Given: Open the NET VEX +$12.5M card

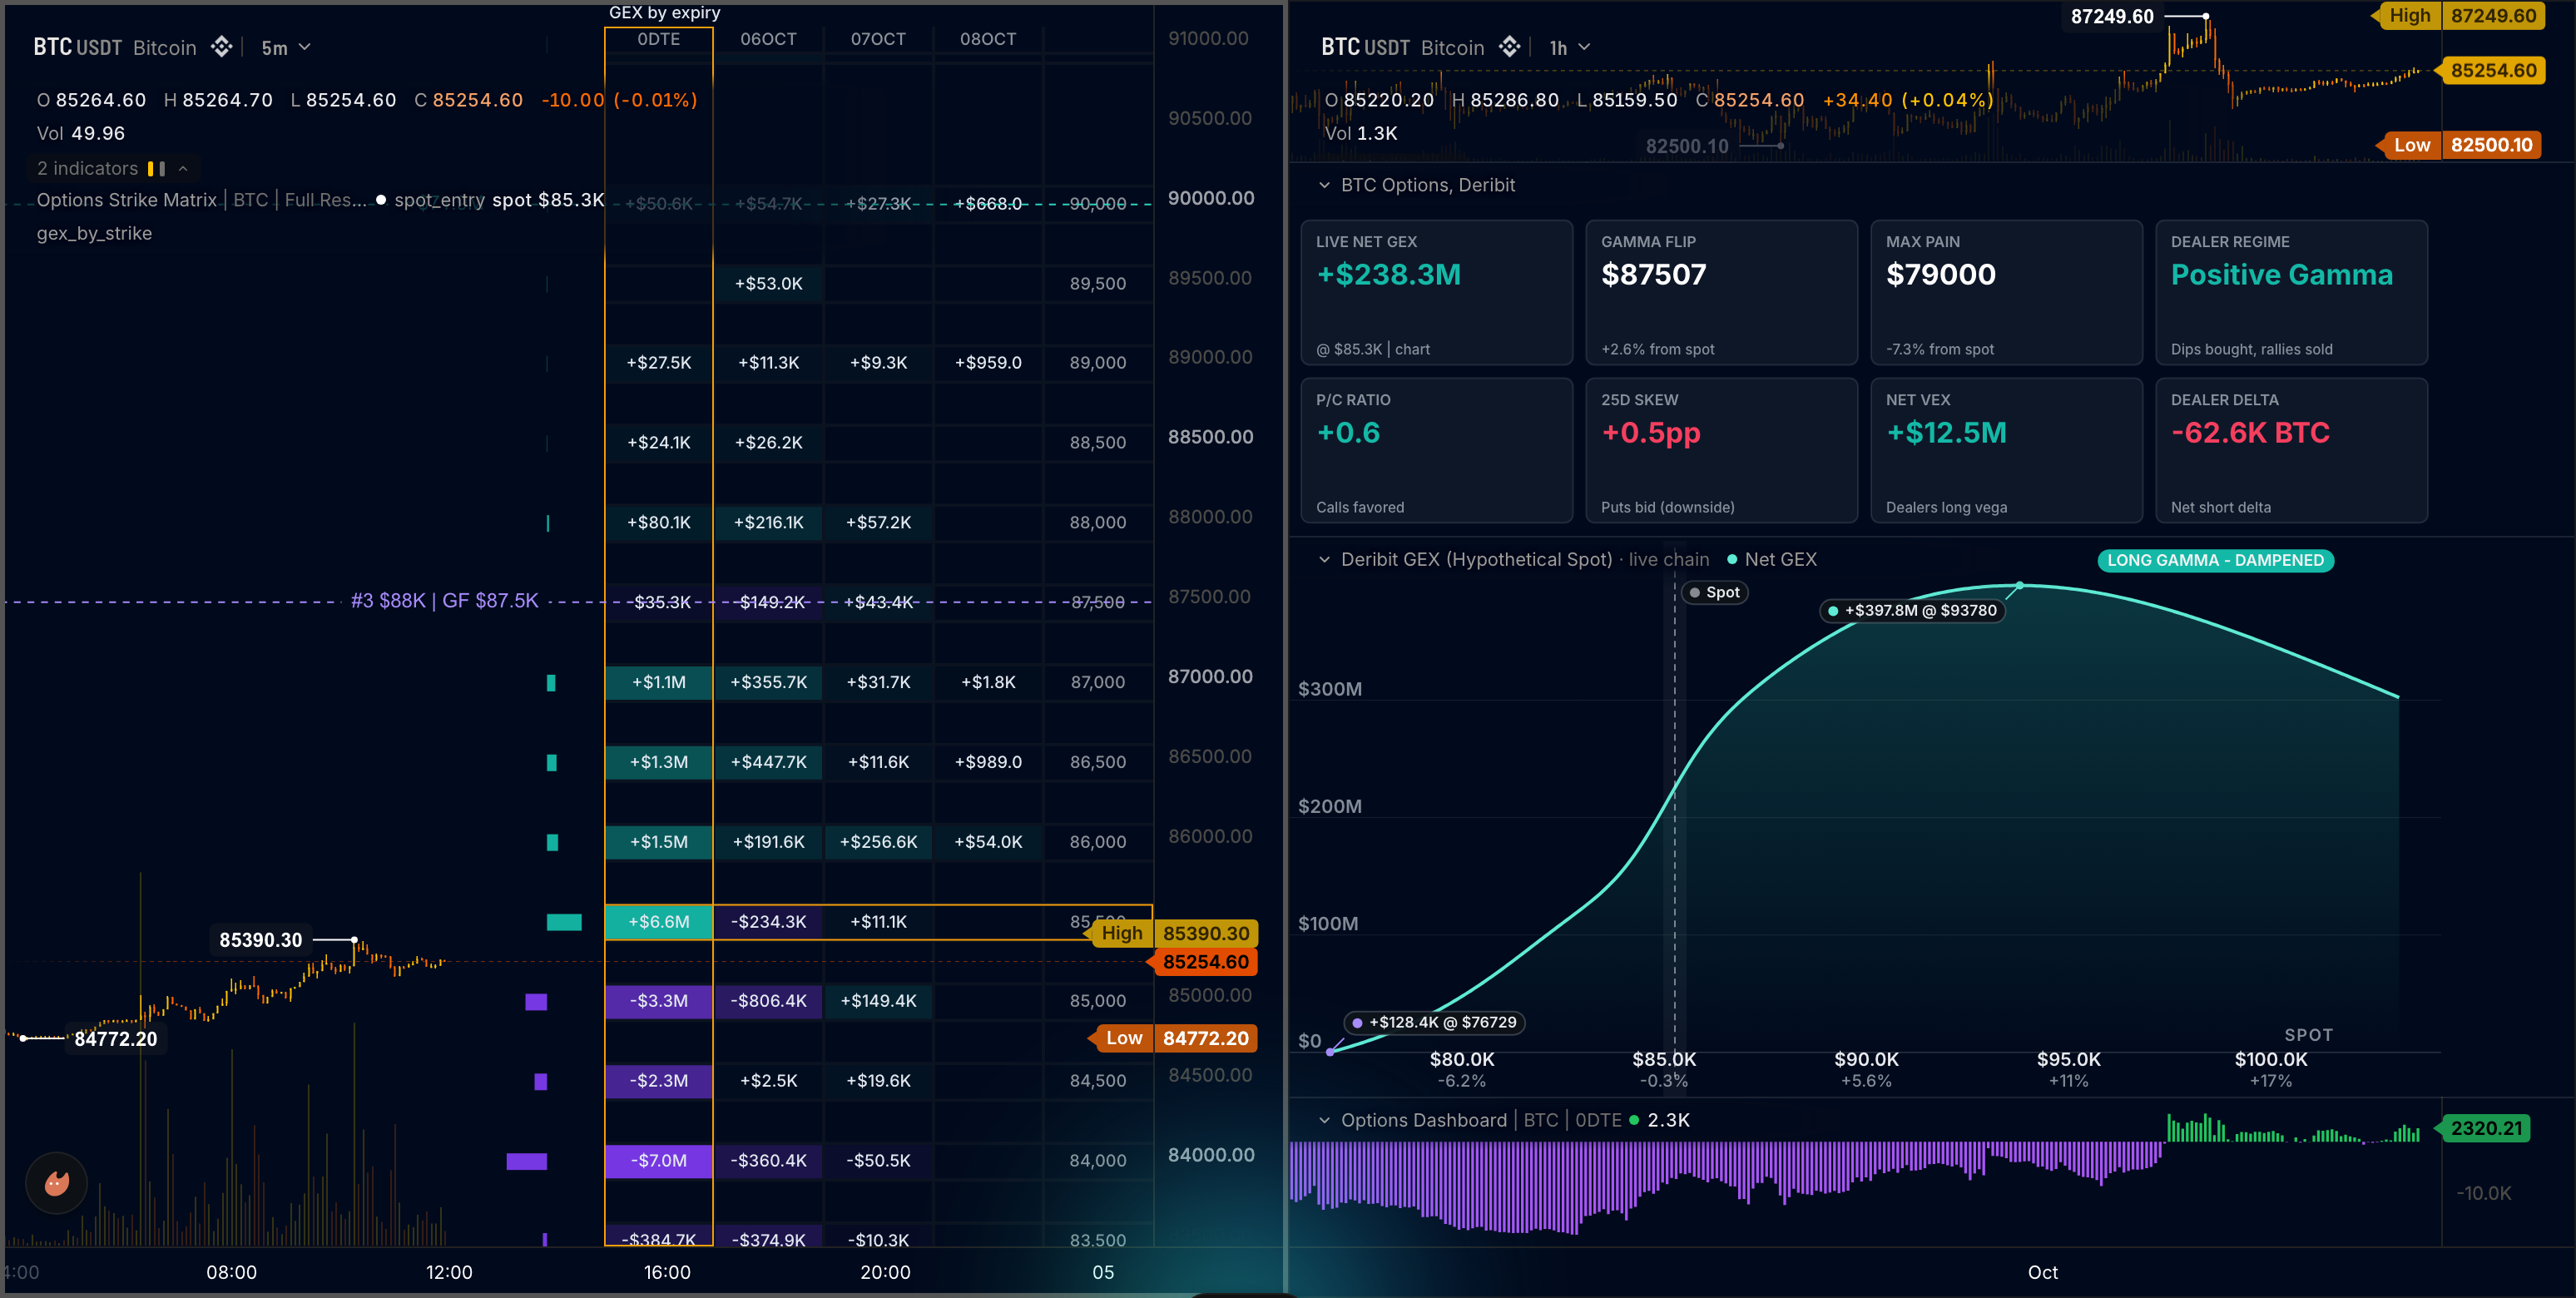Looking at the screenshot, I should click(2006, 450).
